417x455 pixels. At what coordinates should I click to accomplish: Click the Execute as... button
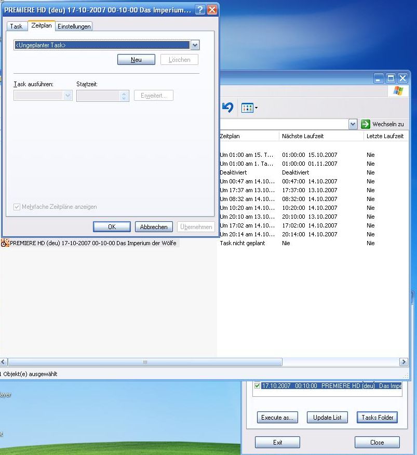point(277,417)
